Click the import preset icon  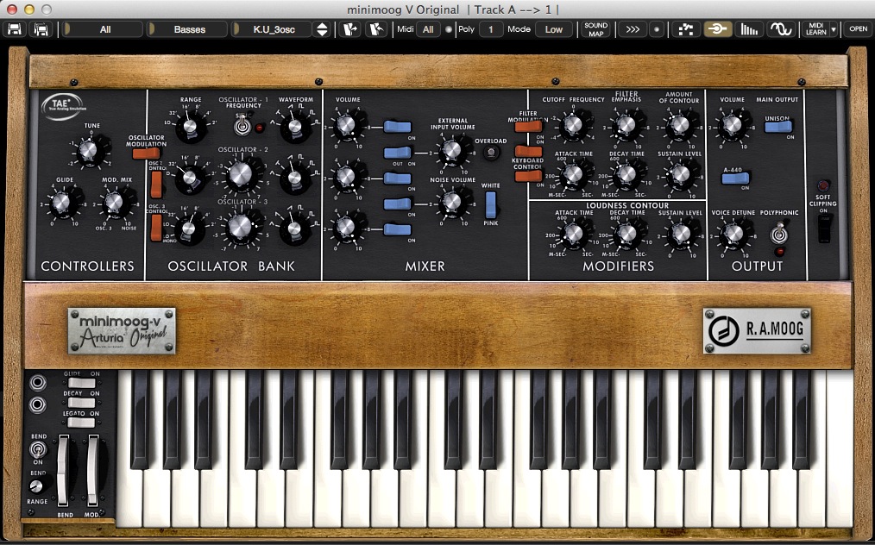pyautogui.click(x=349, y=29)
